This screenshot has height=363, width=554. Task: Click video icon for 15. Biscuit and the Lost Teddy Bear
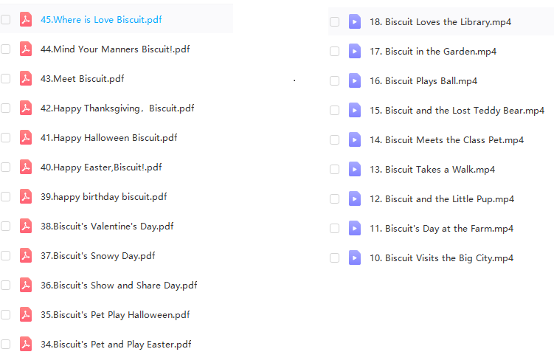(x=355, y=110)
